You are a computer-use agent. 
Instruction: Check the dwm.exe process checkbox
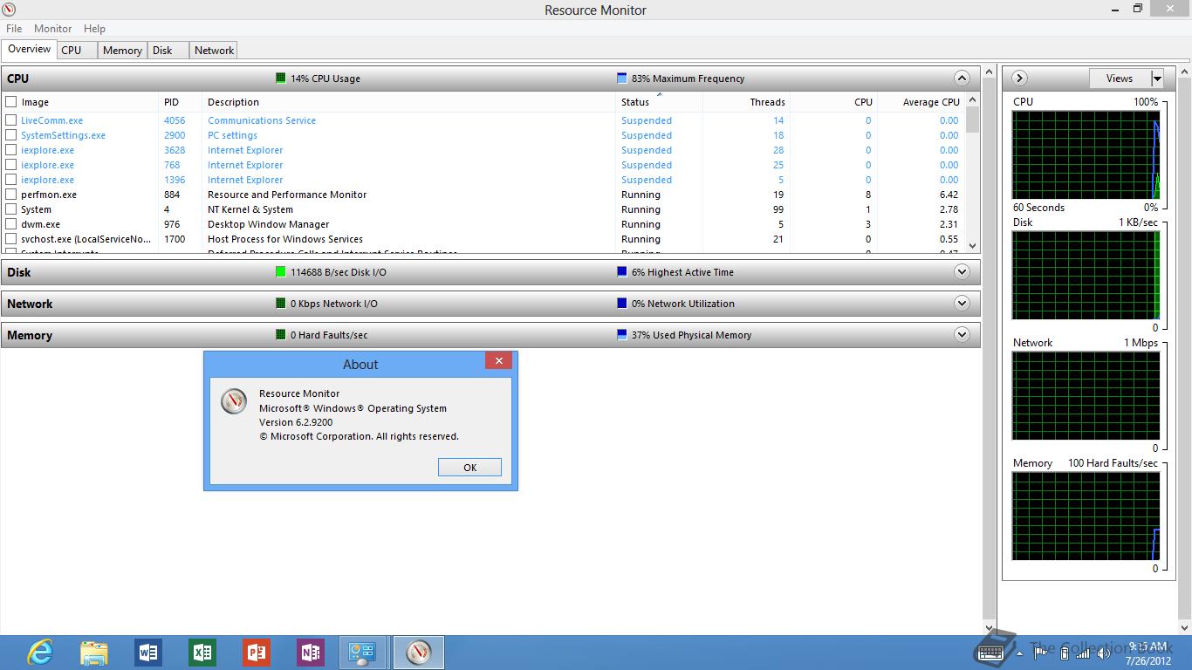click(11, 224)
